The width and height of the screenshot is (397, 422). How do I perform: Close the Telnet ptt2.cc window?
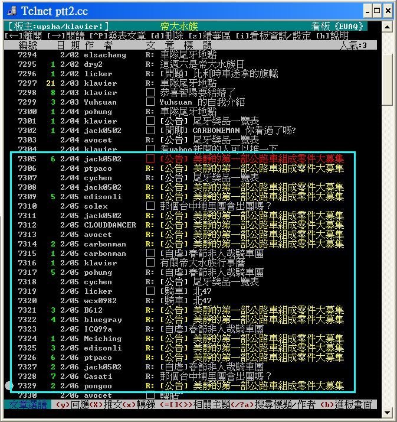point(388,11)
